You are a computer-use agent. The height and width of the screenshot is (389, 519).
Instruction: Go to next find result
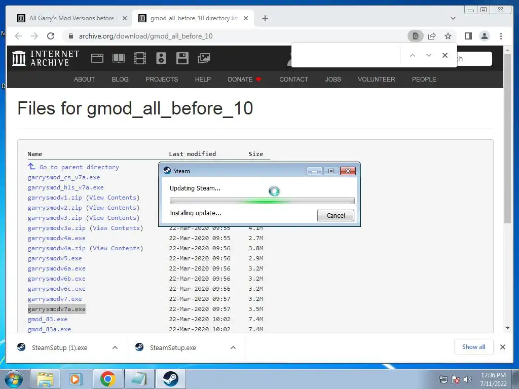[429, 55]
